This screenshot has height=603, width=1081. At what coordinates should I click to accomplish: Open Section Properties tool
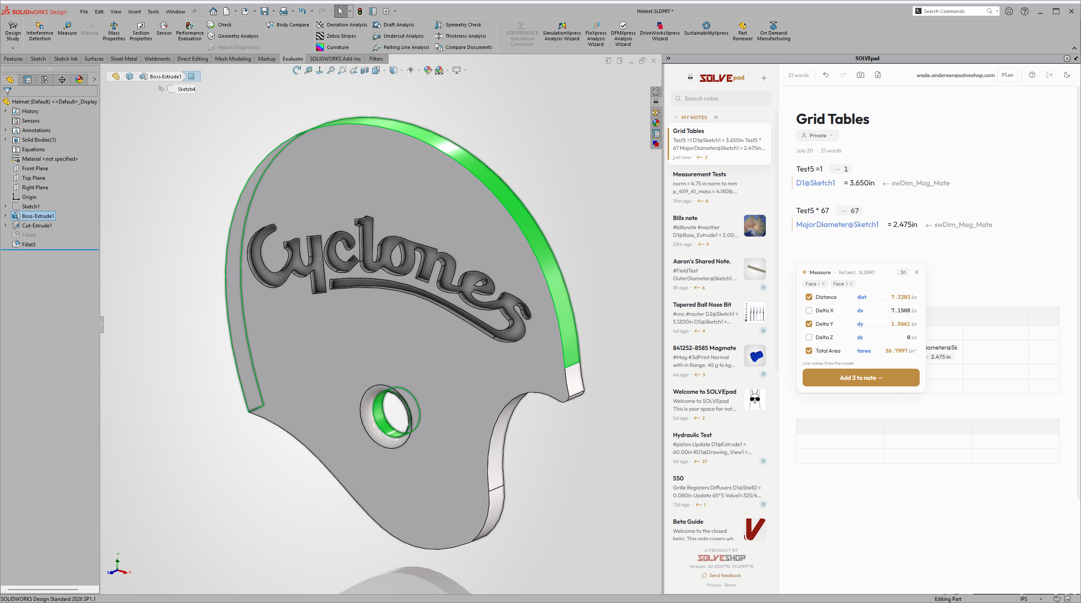pos(140,31)
